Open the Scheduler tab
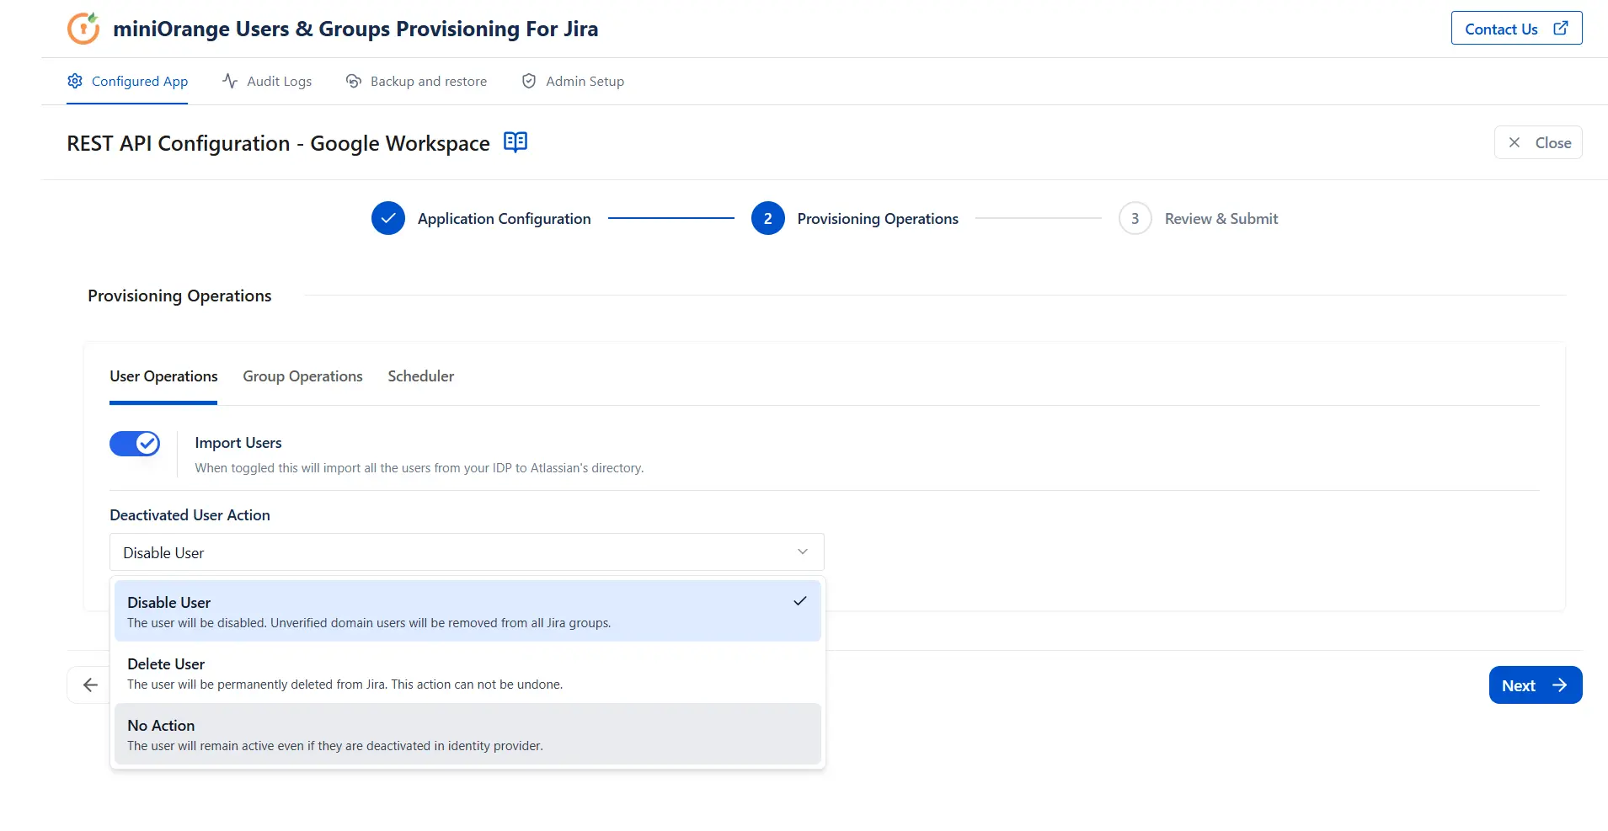The image size is (1608, 831). click(x=420, y=376)
